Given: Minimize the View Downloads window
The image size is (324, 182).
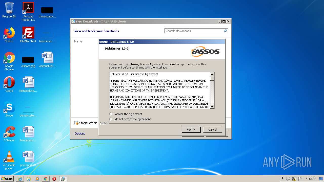Looking at the screenshot, I should pyautogui.click(x=219, y=21).
